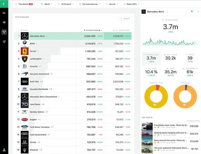Click the Mercedes-Benz Deutschland logo
This screenshot has height=154, width=201.
[25, 97]
